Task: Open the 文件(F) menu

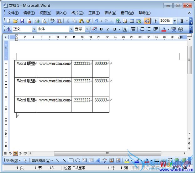Action: click(x=13, y=13)
